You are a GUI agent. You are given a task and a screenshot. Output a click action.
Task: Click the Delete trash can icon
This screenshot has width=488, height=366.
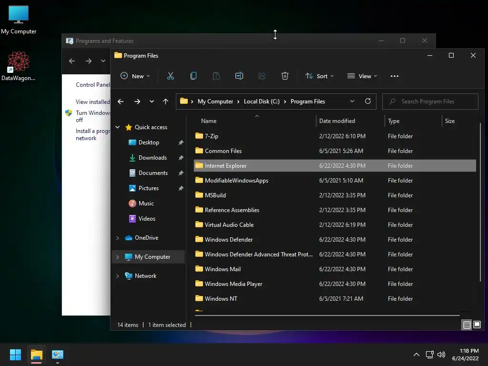click(285, 76)
